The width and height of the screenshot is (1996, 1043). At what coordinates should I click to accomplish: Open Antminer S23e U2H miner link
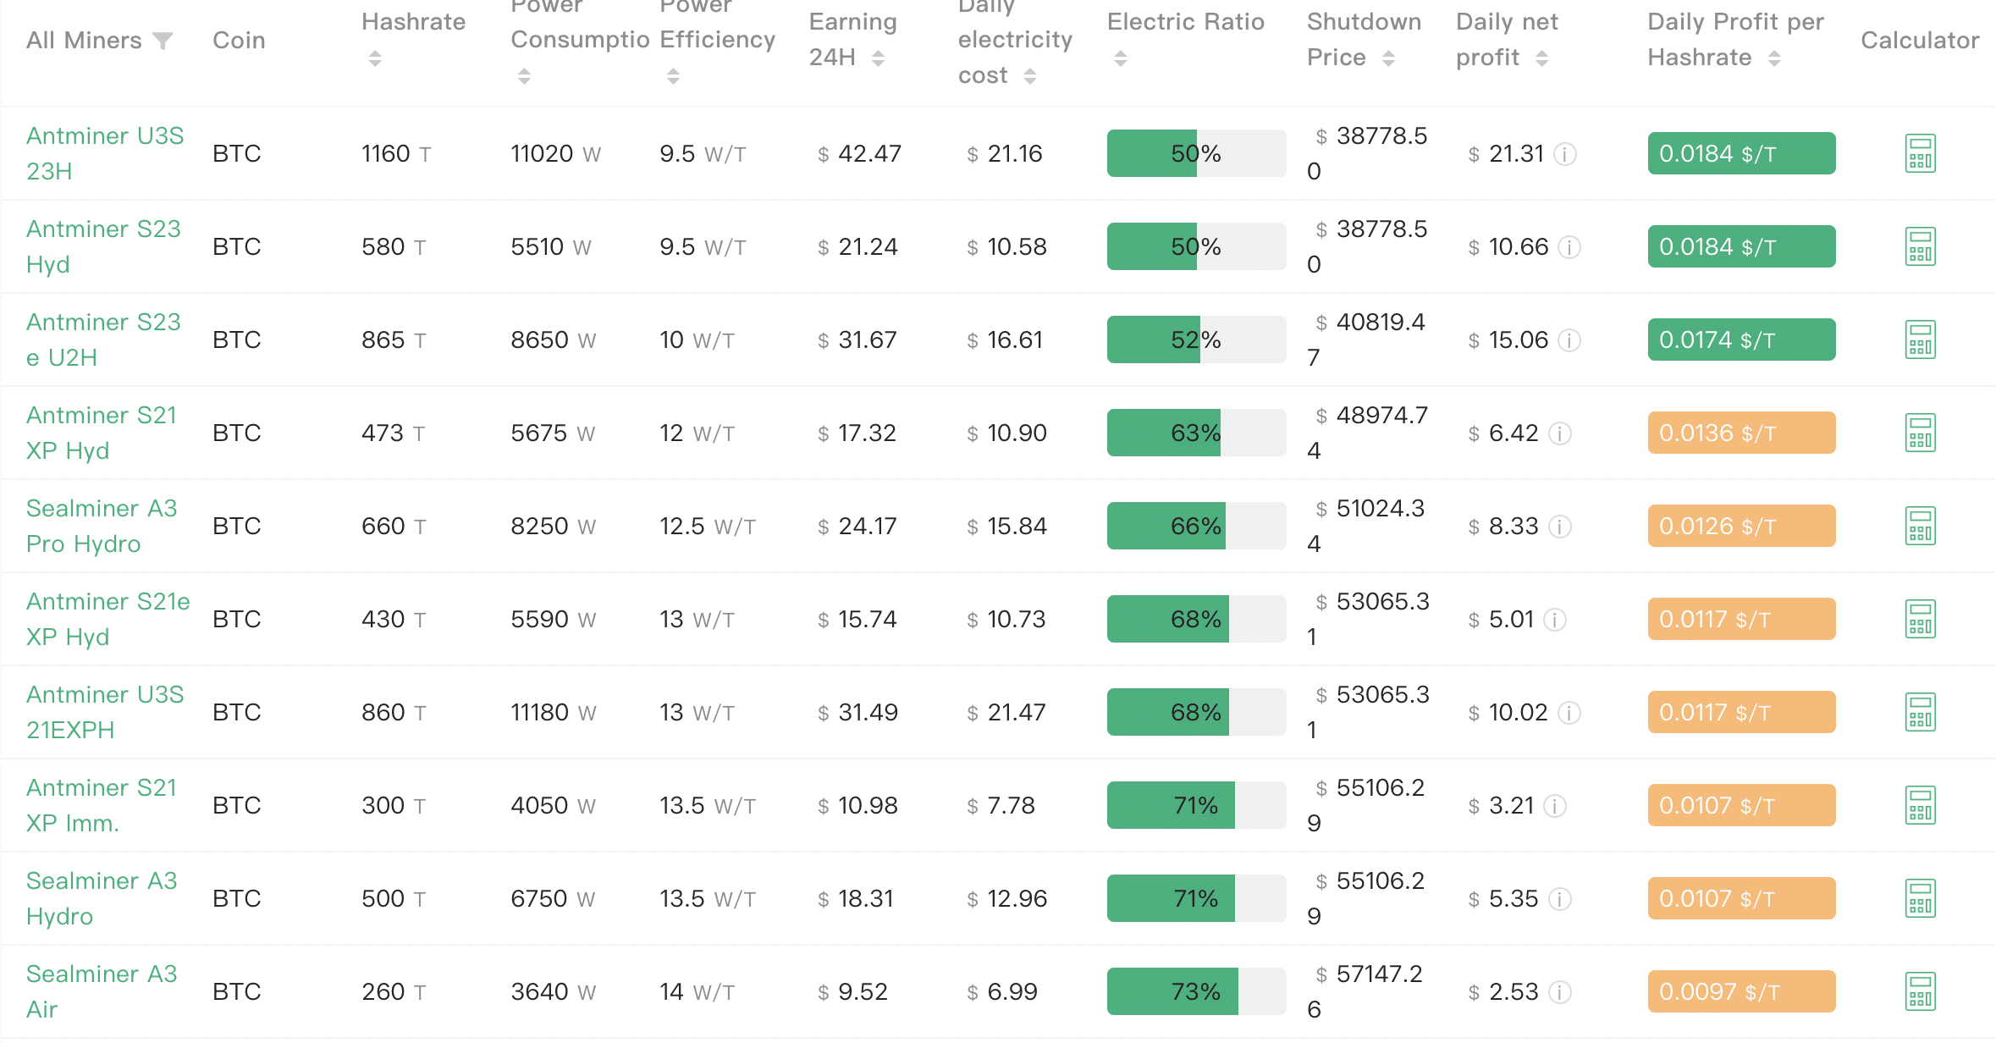click(103, 339)
